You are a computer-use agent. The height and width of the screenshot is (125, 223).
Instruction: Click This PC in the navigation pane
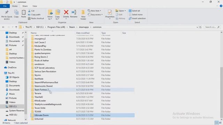tap(9, 73)
